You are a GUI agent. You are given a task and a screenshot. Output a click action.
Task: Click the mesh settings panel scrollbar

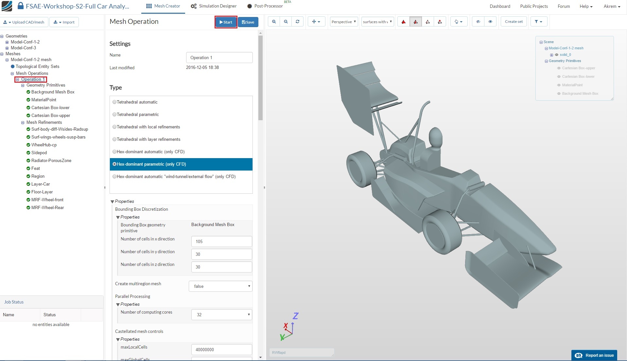260,78
